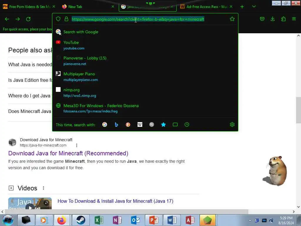Open the Pocket save icon
301x226 pixels.
[262, 19]
